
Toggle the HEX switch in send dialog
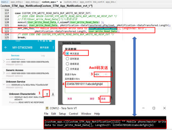(x=103, y=74)
